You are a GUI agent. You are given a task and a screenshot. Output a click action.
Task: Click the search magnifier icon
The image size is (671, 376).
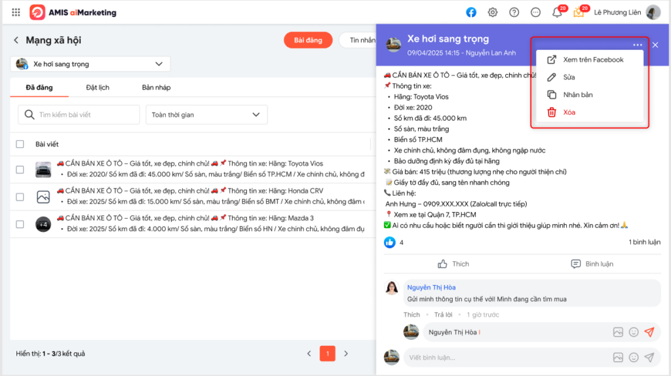coord(29,115)
